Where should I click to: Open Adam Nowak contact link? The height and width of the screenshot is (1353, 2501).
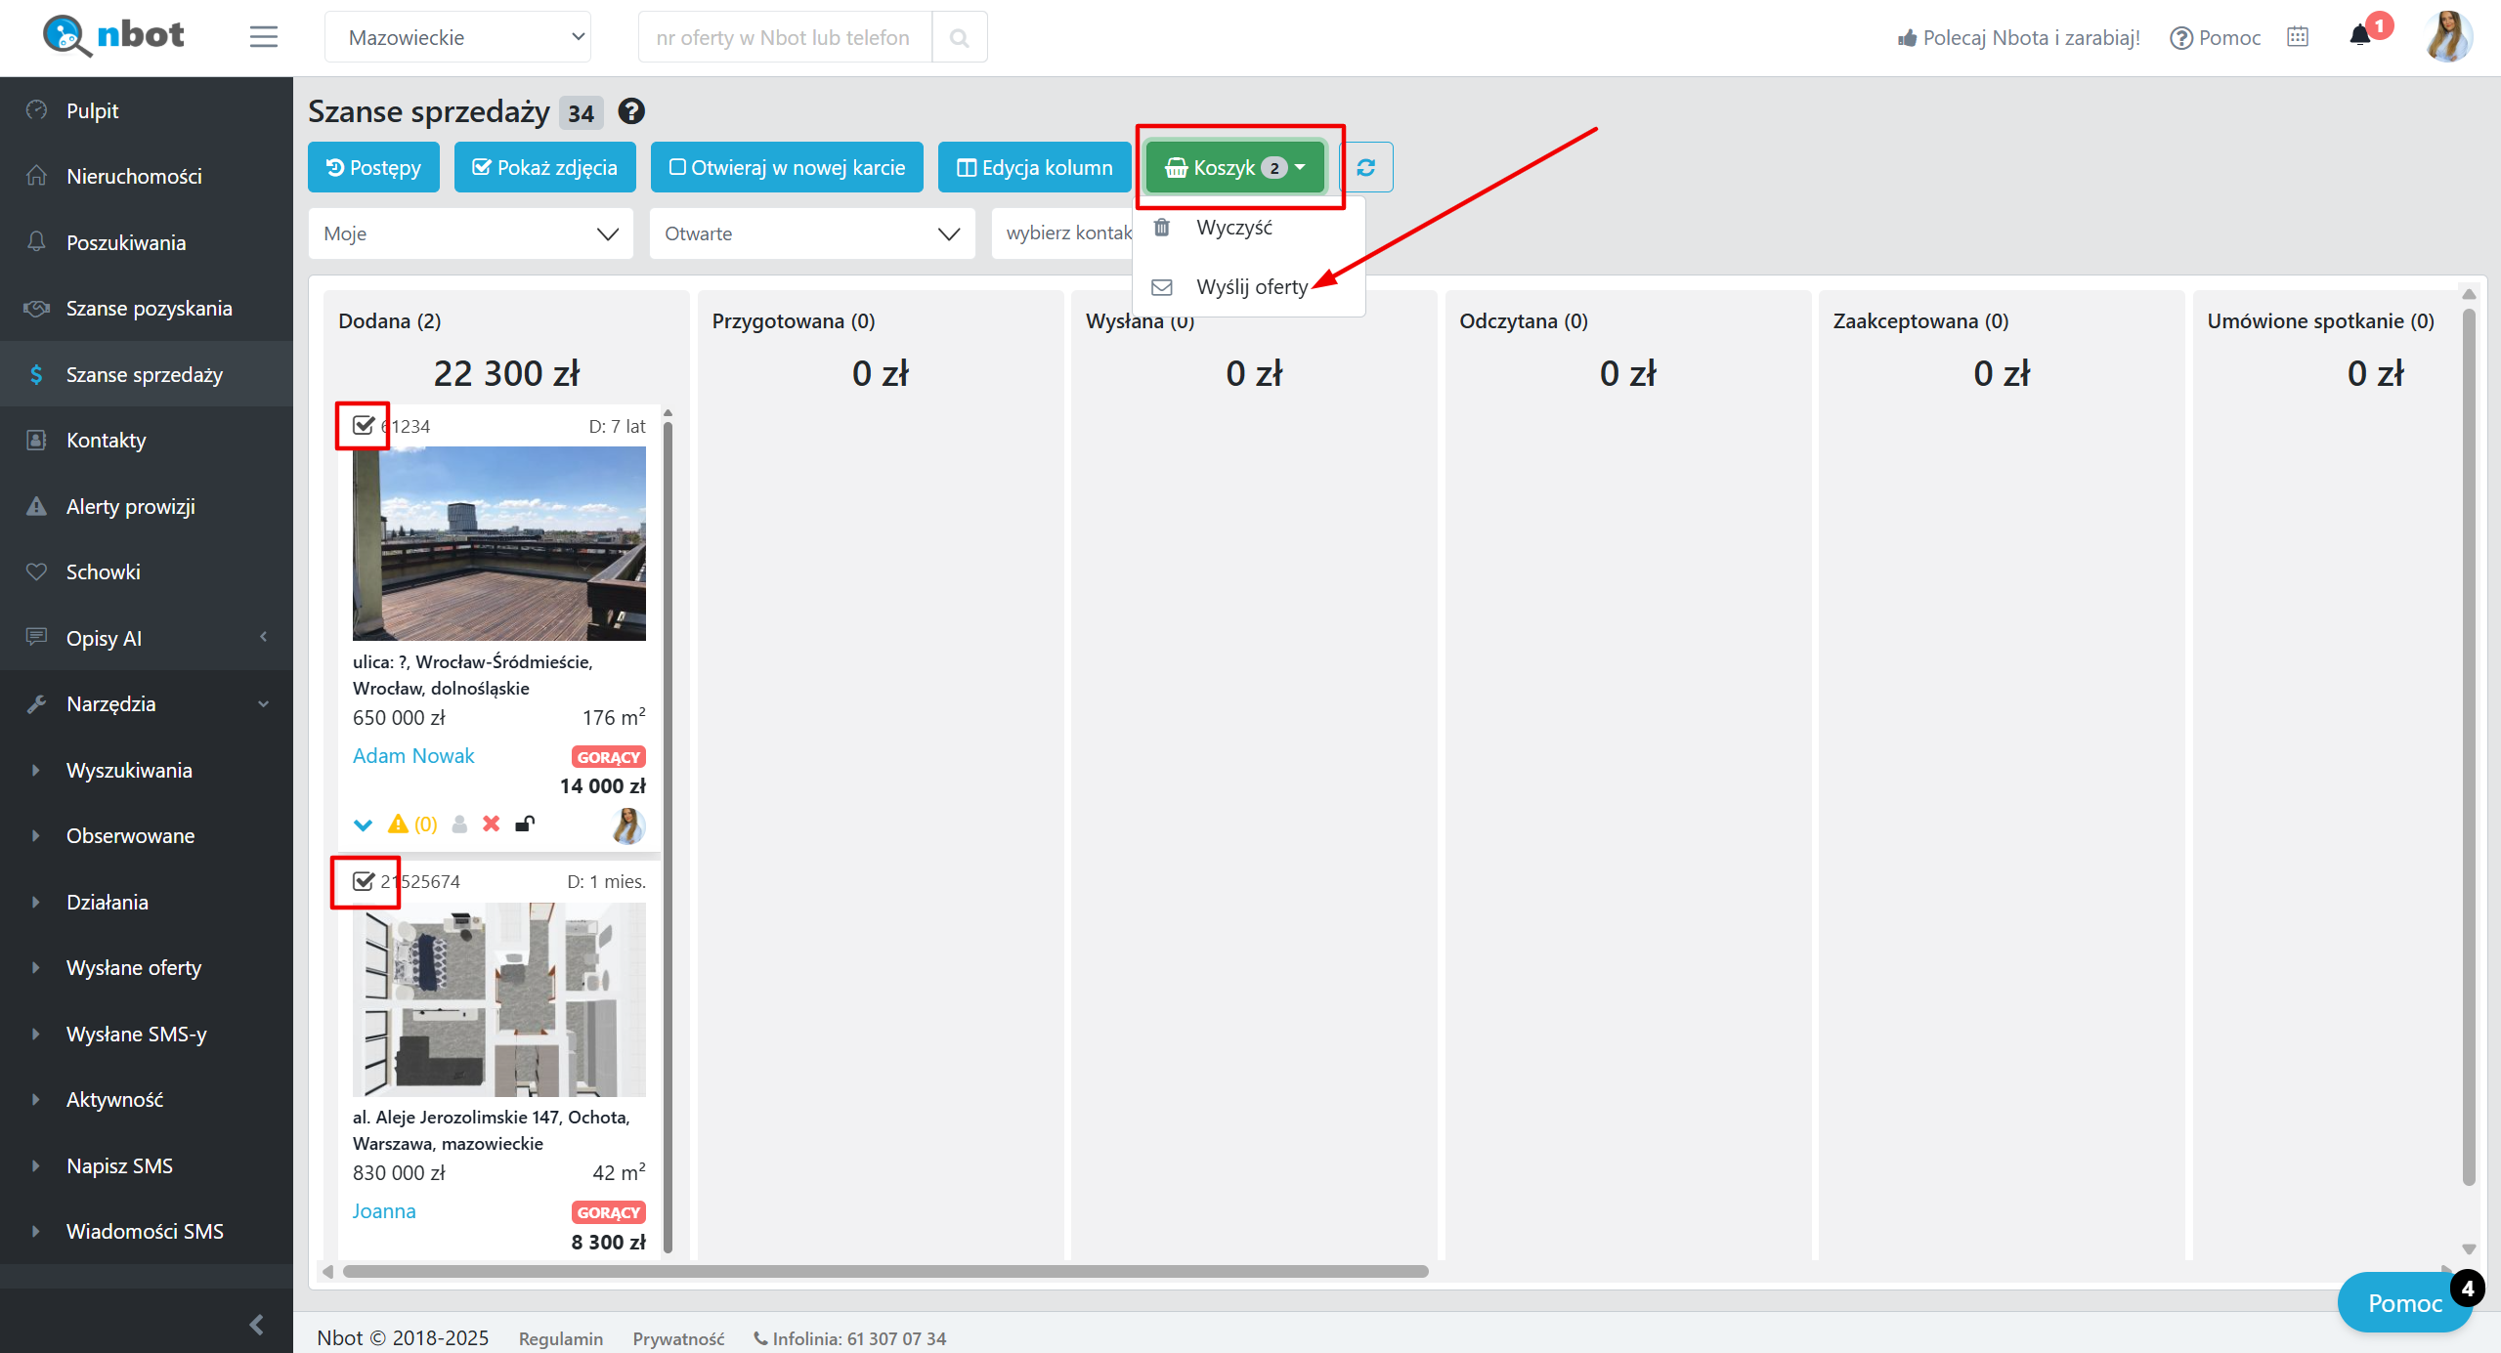413,755
